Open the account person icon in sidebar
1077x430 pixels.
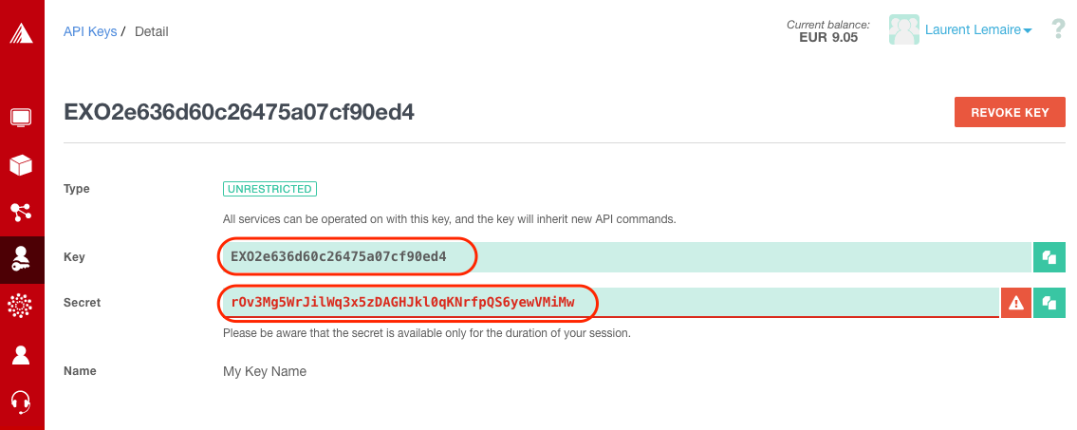[22, 355]
